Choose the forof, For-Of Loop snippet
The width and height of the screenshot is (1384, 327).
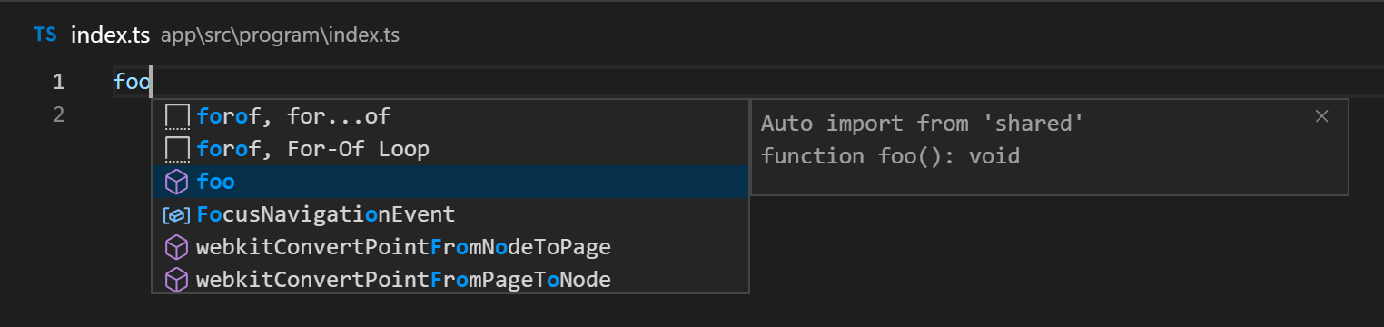pyautogui.click(x=450, y=149)
